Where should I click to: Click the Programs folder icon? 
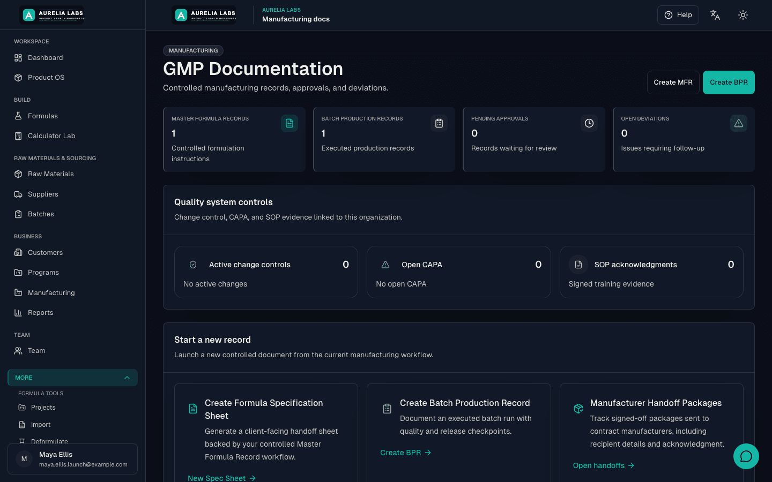[x=18, y=273]
